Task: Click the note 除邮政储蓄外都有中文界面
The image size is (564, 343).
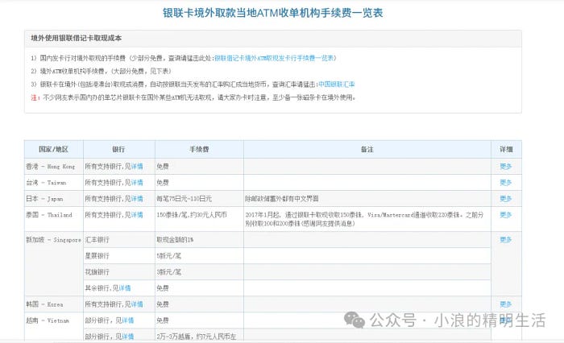Action: (x=282, y=198)
